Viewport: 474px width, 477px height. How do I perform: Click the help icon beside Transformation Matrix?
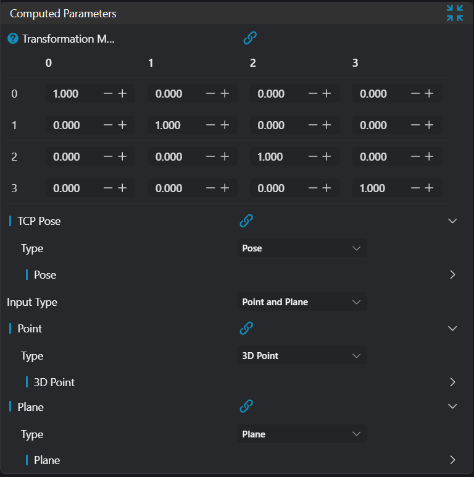[x=13, y=39]
